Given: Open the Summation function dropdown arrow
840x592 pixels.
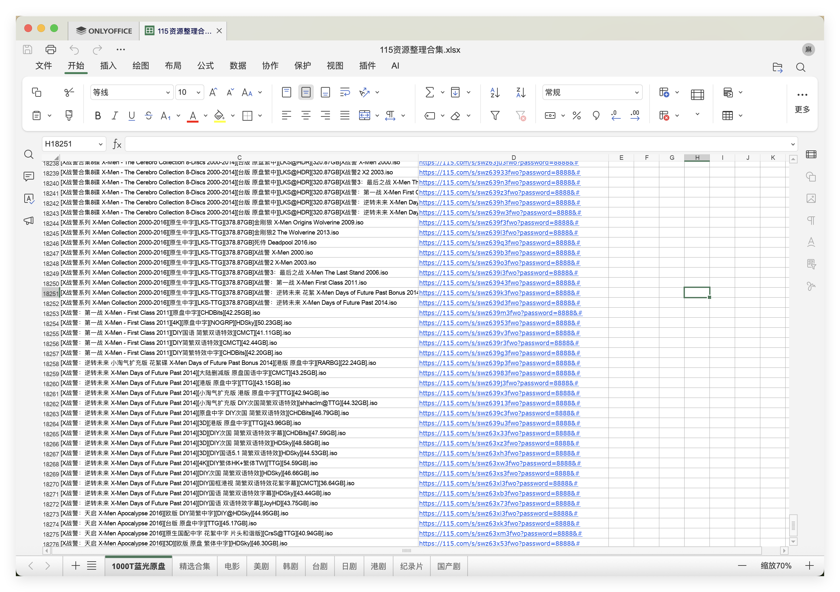Looking at the screenshot, I should (x=442, y=93).
